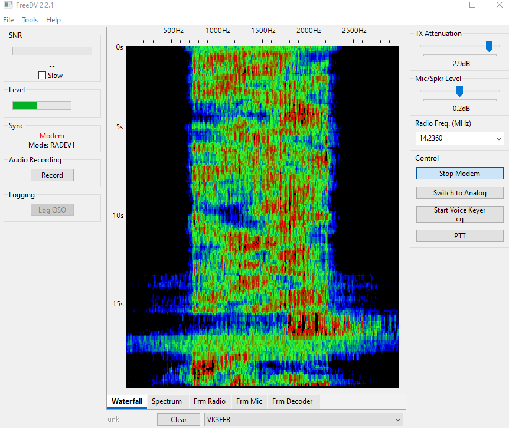Screen dimensions: 509x428
Task: Click the Clear button
Action: tap(178, 420)
